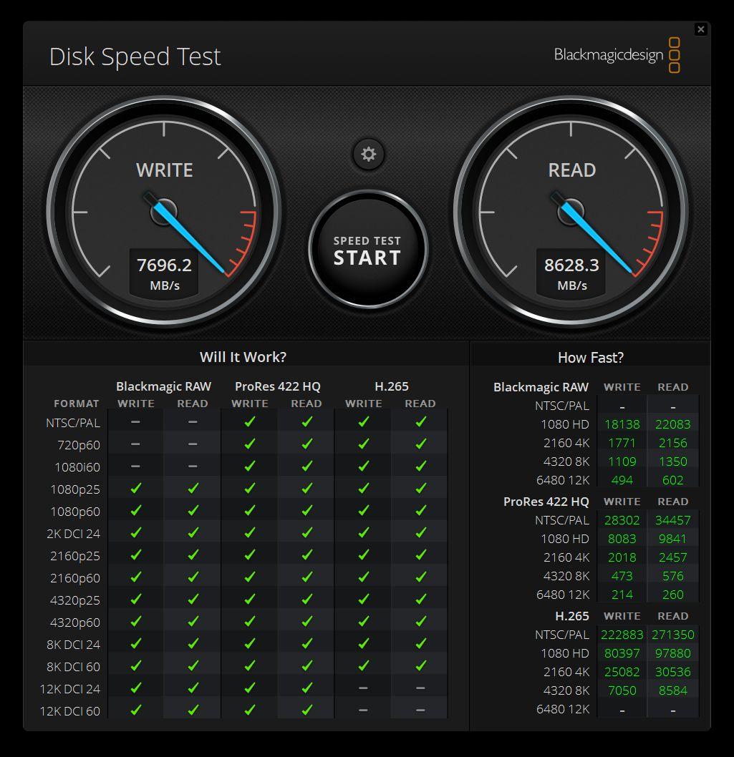Image resolution: width=734 pixels, height=757 pixels.
Task: Click the Read speedometer needle hub
Action: (x=571, y=212)
